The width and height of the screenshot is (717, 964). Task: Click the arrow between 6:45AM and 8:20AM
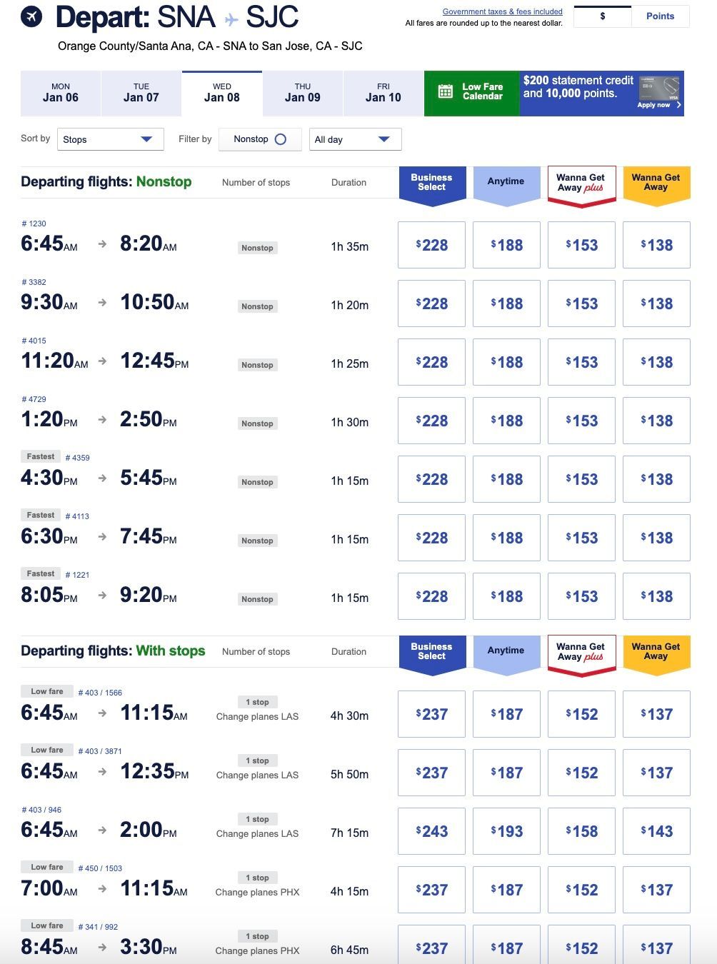click(x=102, y=244)
